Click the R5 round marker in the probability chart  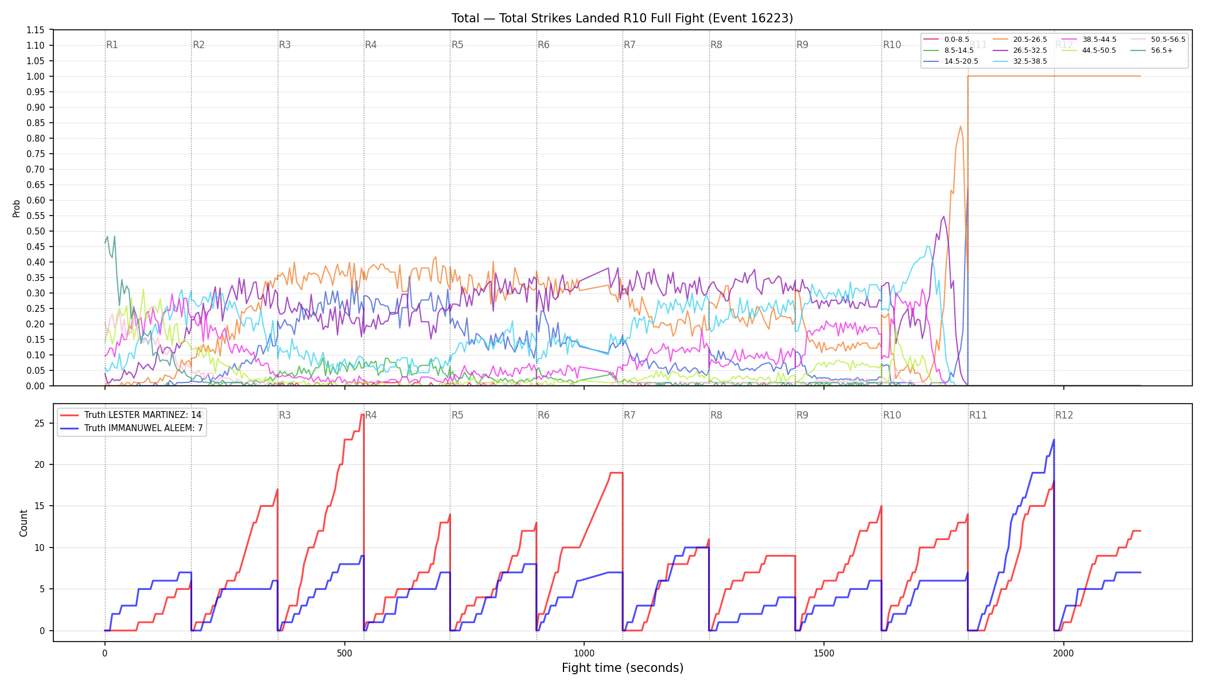457,45
